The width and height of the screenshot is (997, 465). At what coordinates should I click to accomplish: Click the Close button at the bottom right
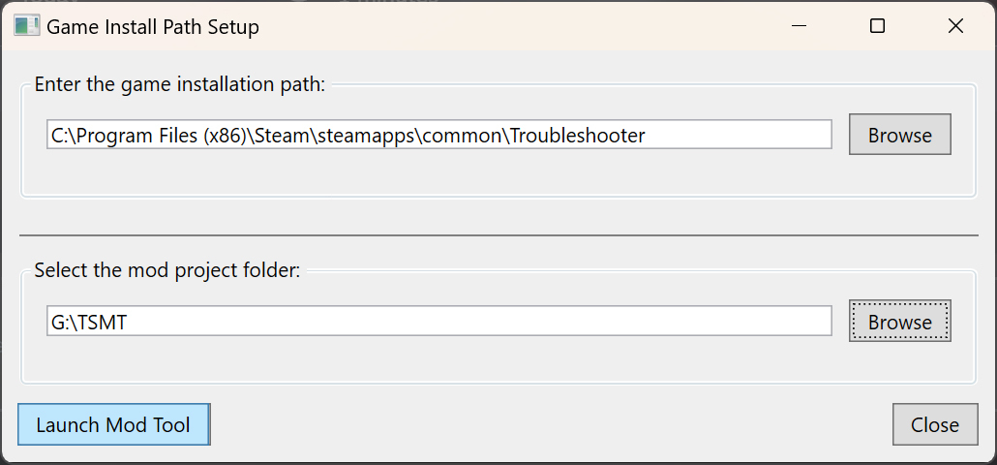[935, 424]
